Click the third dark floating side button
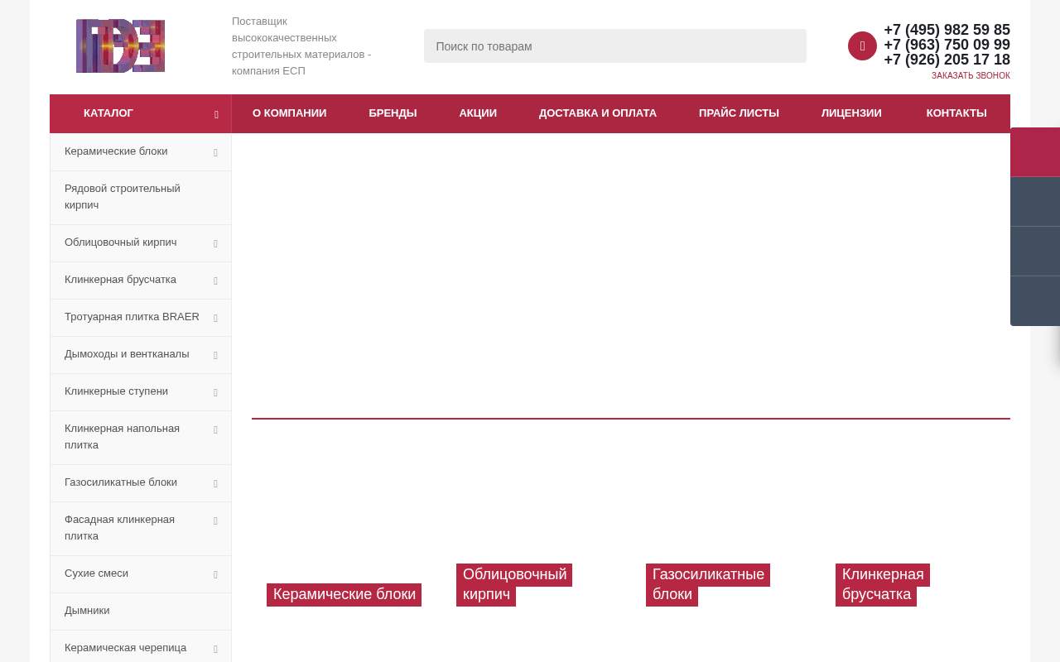Screen dimensions: 1060x662 1035,252
